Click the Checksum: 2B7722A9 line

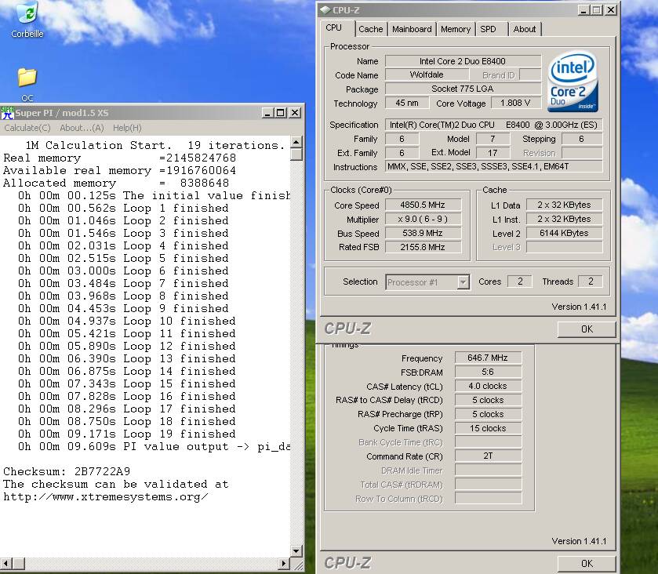click(x=67, y=471)
